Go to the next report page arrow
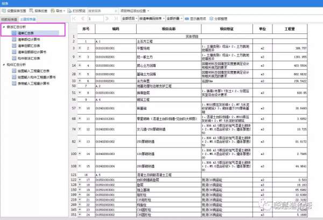 pyautogui.click(x=107, y=19)
